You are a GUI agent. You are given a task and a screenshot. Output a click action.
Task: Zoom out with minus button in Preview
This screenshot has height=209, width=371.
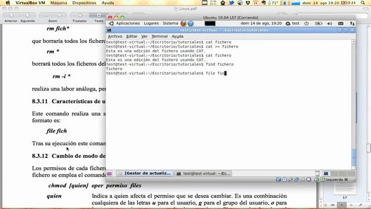pos(46,16)
